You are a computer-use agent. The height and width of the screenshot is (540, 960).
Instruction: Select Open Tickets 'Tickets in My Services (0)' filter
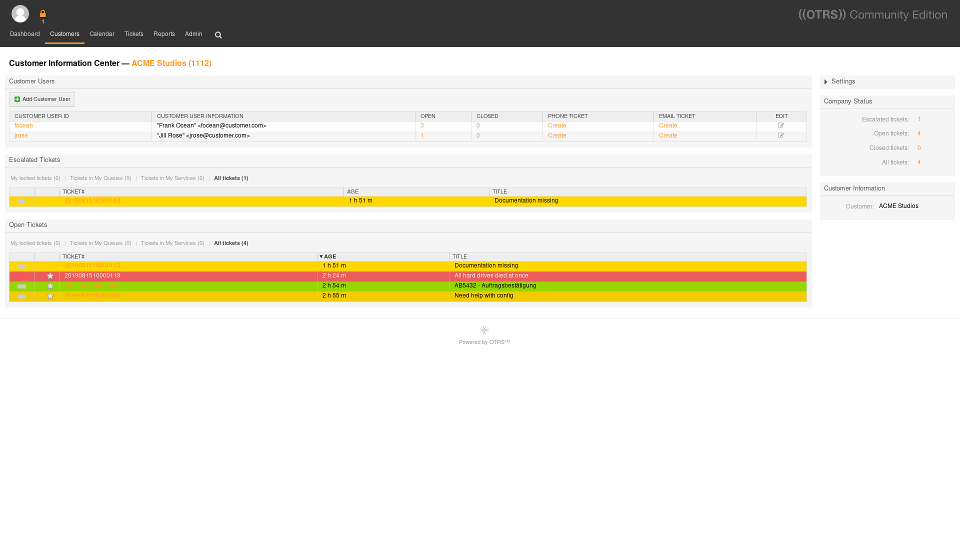pyautogui.click(x=172, y=243)
